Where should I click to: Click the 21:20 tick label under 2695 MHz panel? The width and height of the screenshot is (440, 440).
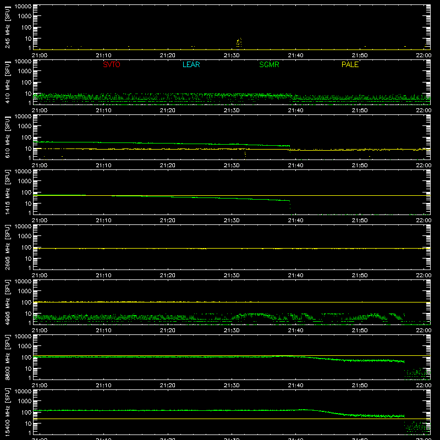pyautogui.click(x=168, y=276)
